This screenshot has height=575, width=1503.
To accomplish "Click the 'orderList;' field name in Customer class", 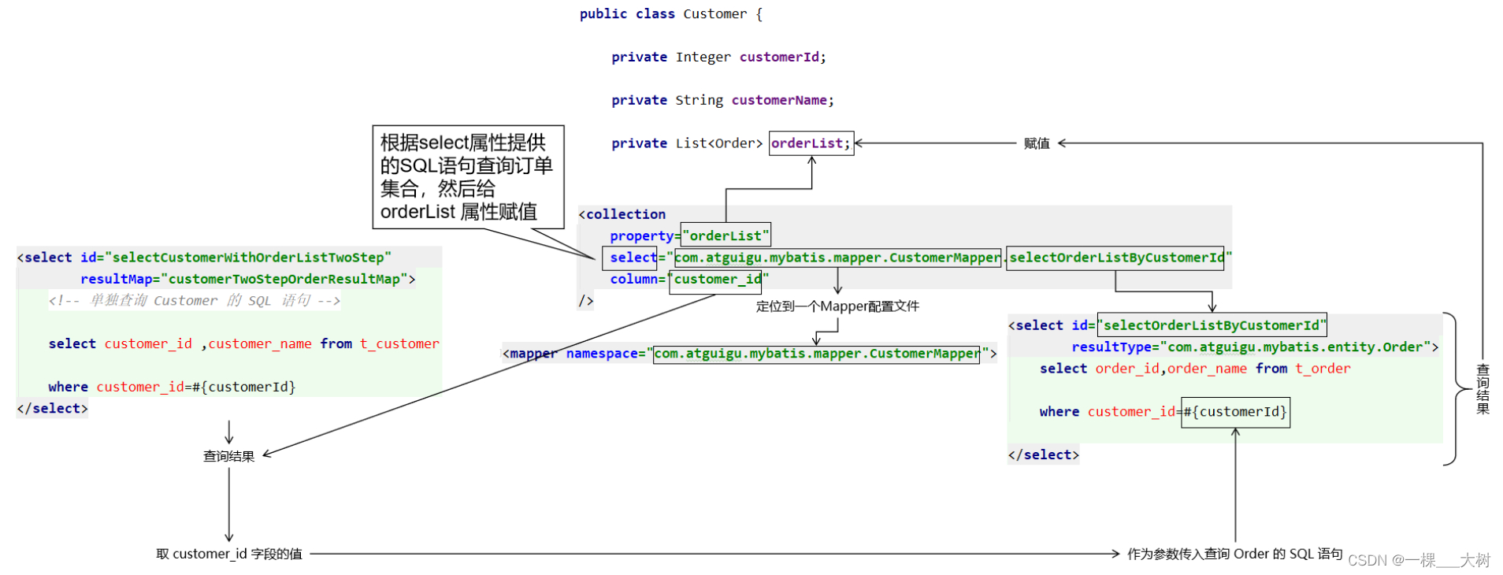I will [811, 143].
